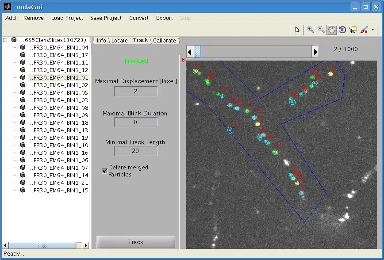Select the arrow pointer edit tool

click(297, 30)
